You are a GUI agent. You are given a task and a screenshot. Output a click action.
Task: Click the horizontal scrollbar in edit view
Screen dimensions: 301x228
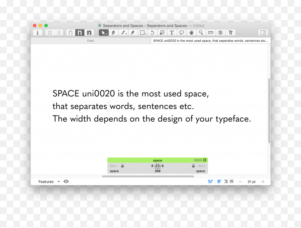(148, 176)
